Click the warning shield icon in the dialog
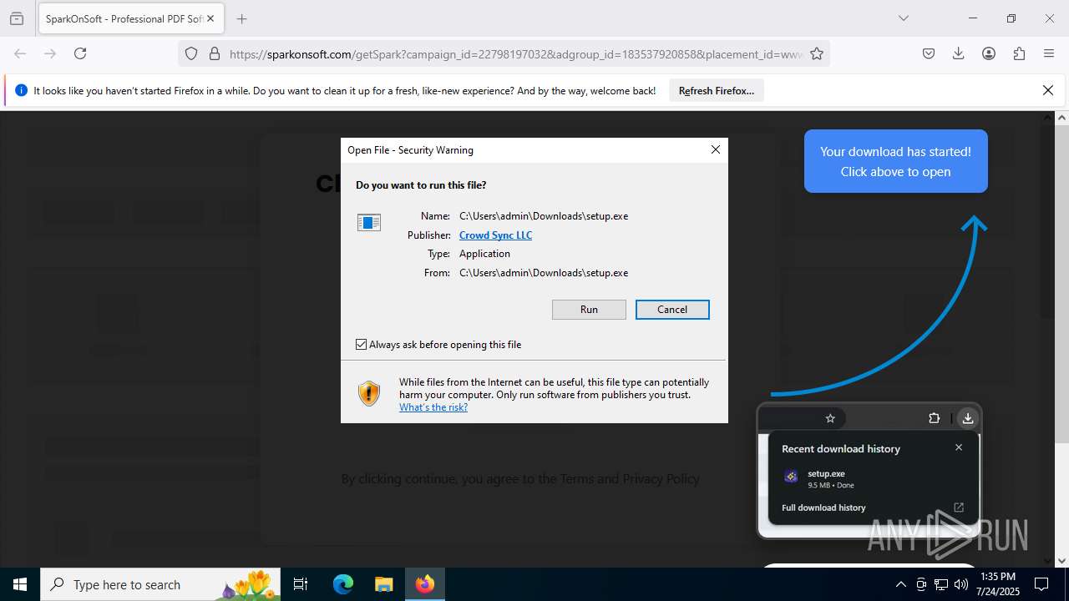The image size is (1069, 601). pyautogui.click(x=369, y=393)
